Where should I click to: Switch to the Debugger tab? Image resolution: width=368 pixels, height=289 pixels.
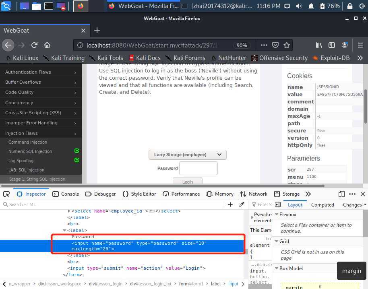coord(101,194)
